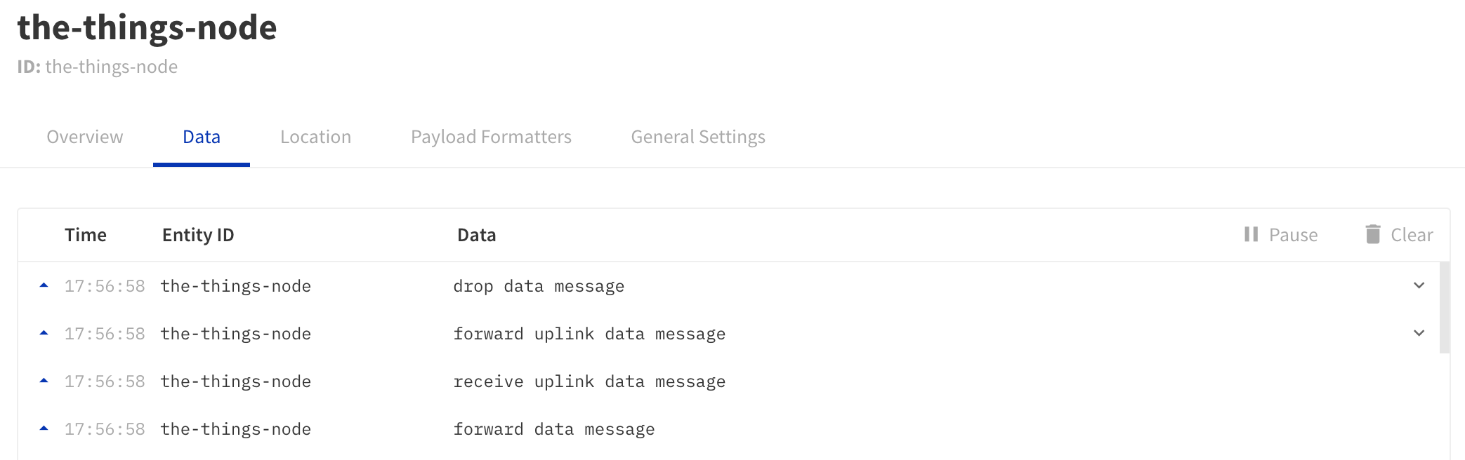Click the timestamp 17:56:58 on the receive uplink row
Screen dimensions: 1465x460
(x=105, y=381)
